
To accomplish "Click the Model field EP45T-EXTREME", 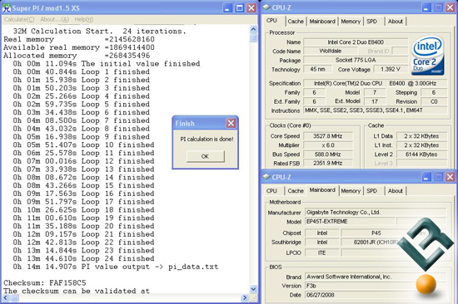I will point(350,222).
